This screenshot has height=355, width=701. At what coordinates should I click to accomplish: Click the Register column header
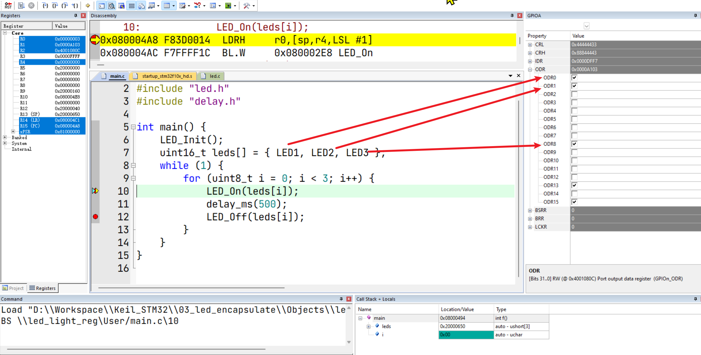point(27,26)
